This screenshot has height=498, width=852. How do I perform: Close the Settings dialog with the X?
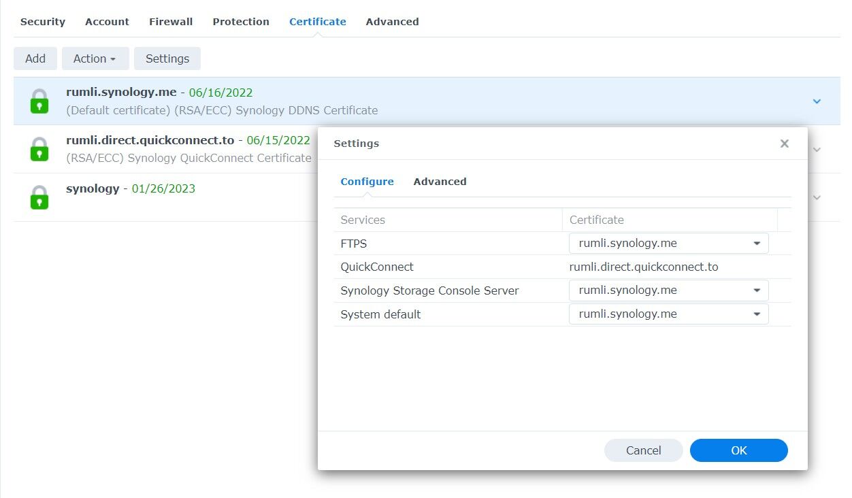pos(785,144)
